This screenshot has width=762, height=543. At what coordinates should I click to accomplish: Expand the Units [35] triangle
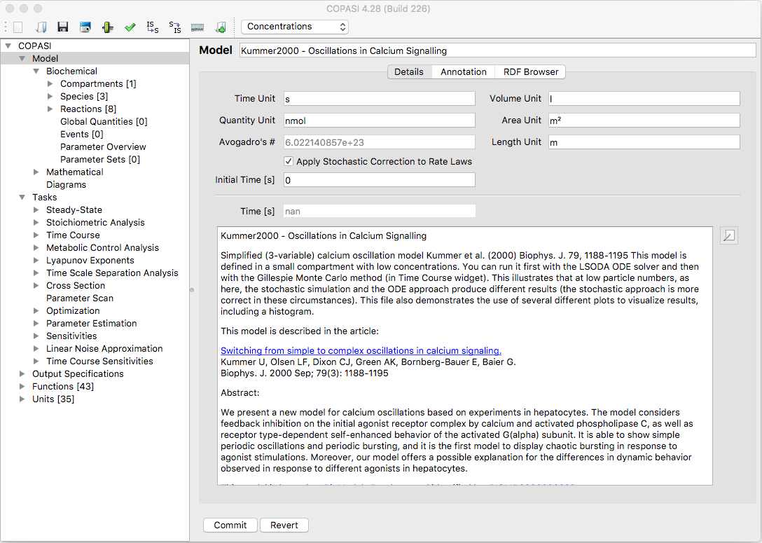point(22,399)
